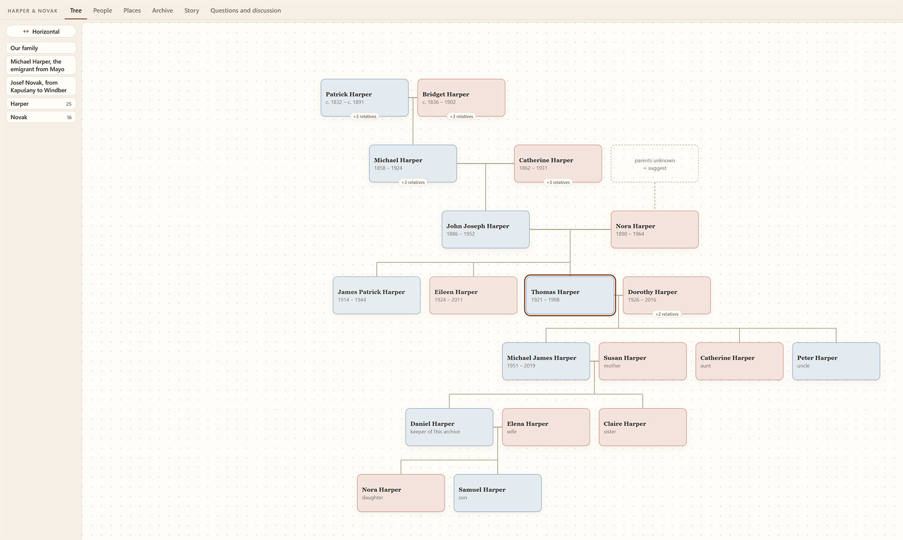Expand +3 relatives under Bridget Harper
The width and height of the screenshot is (903, 540).
(462, 116)
